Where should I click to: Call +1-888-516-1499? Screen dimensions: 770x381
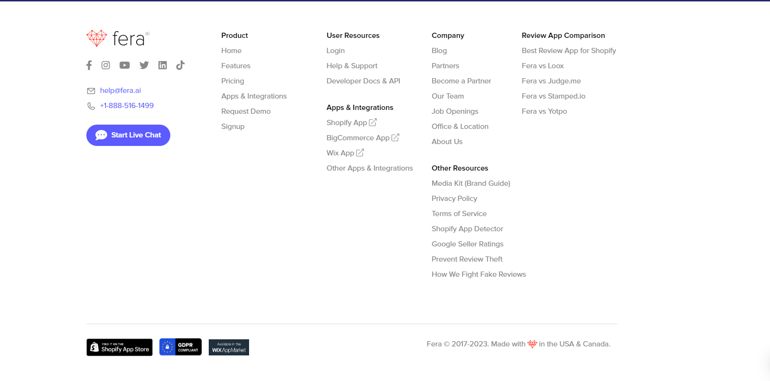pos(127,106)
